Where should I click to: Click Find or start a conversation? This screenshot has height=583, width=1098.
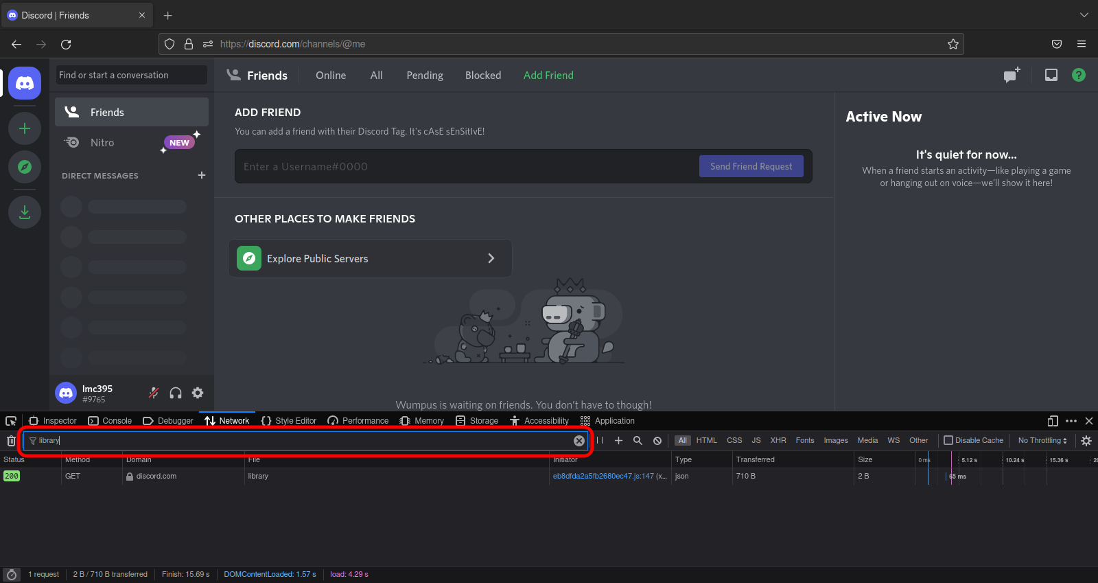pos(132,75)
